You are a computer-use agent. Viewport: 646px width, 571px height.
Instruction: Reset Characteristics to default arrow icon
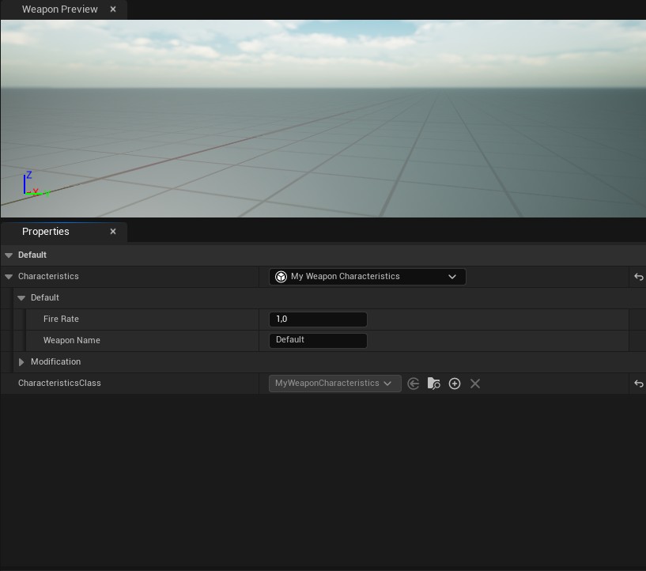point(639,277)
